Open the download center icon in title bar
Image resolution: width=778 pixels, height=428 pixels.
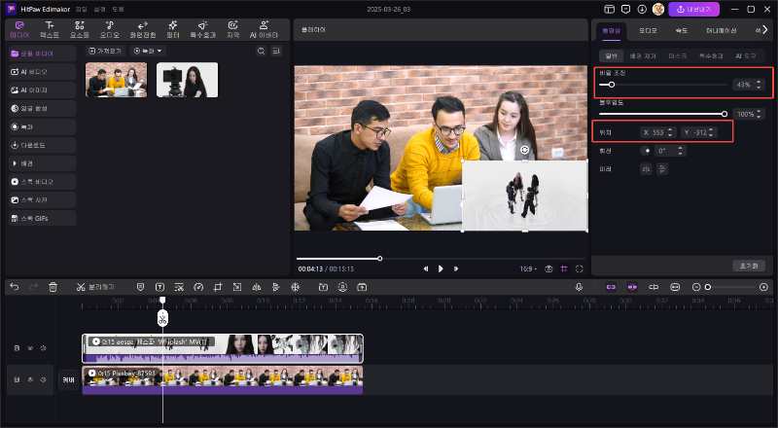point(642,10)
